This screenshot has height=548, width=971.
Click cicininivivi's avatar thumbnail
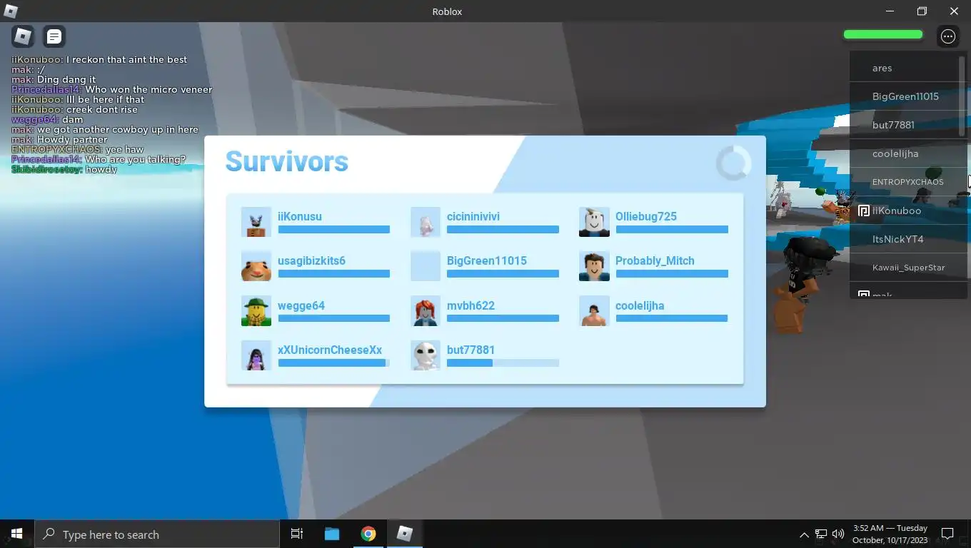click(x=426, y=222)
